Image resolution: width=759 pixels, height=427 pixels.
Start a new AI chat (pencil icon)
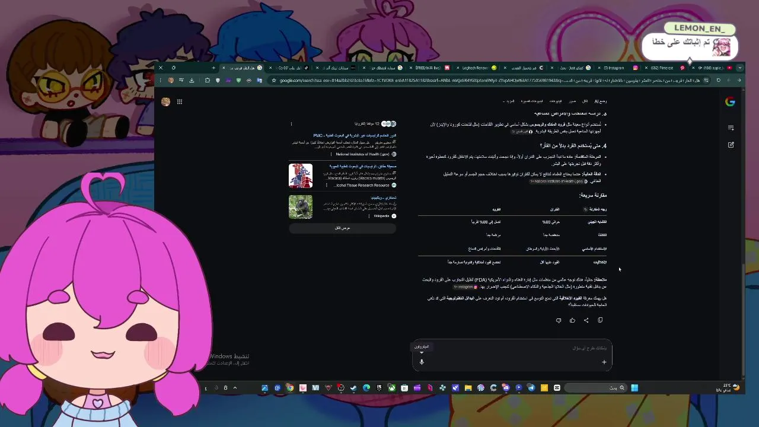coord(731,145)
